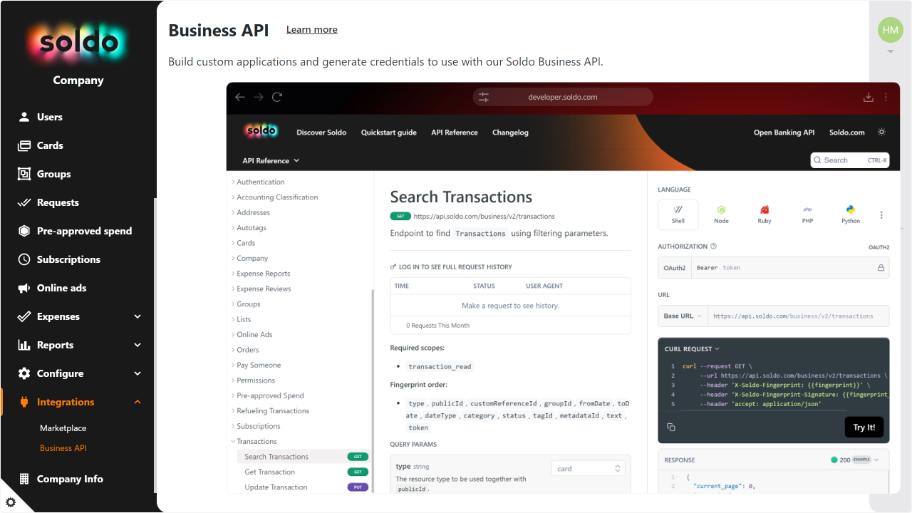
Task: Click the Cards icon in sidebar
Action: pos(24,145)
